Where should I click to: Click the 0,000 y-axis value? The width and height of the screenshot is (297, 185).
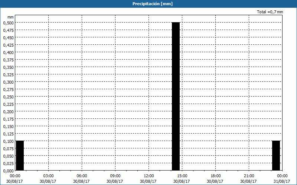click(x=8, y=171)
